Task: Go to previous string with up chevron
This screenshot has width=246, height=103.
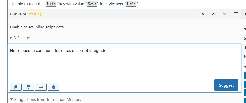Action: [x=214, y=14]
